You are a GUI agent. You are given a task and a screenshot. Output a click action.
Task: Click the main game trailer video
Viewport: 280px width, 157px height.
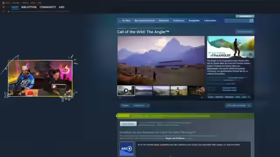click(161, 61)
